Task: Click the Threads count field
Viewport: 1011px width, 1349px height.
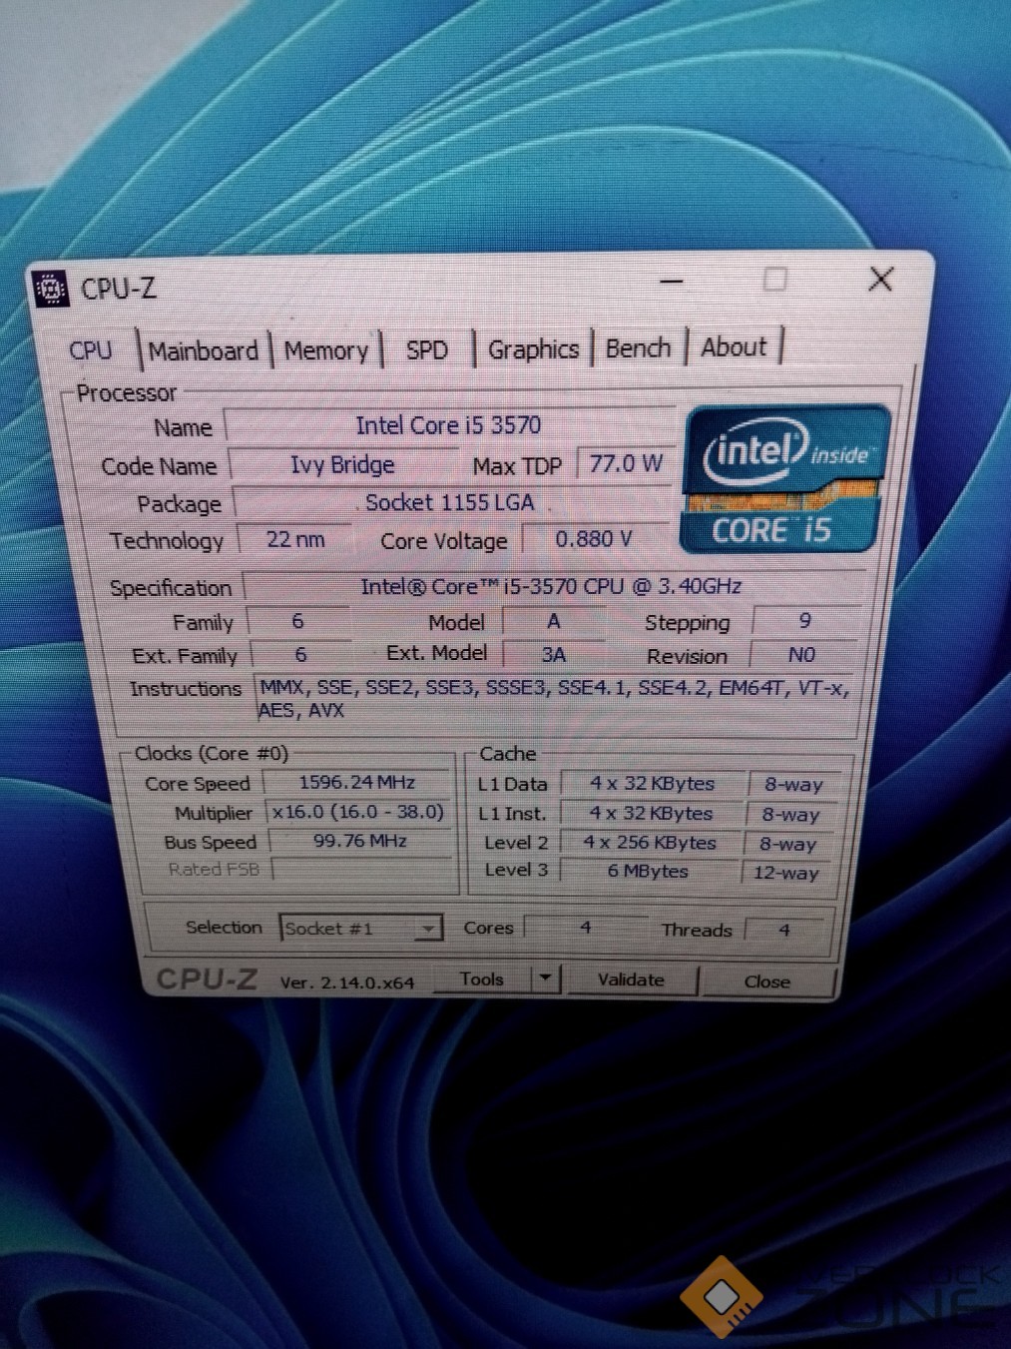Action: click(x=784, y=931)
